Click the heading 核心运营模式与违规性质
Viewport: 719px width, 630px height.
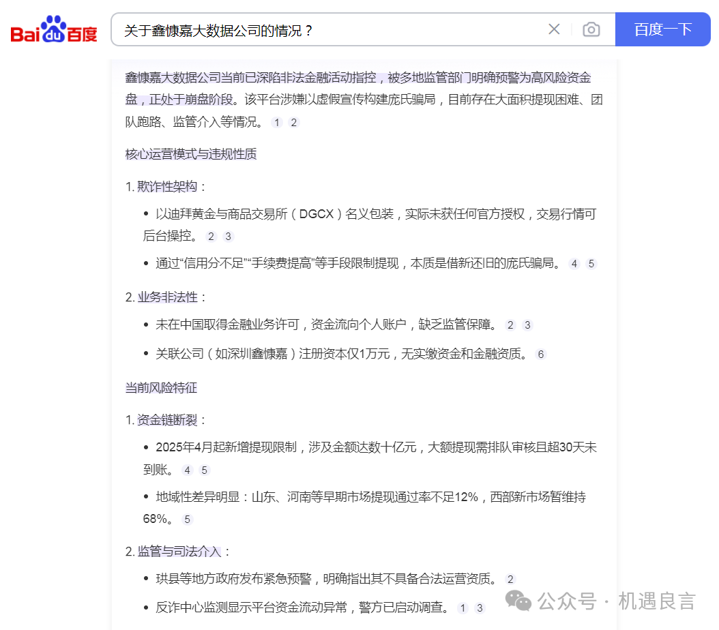(x=191, y=154)
